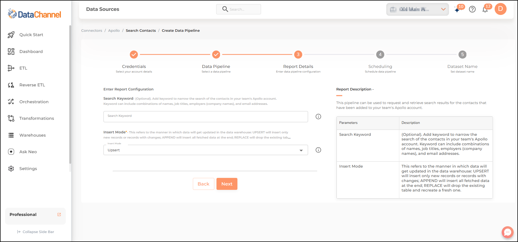The image size is (518, 242).
Task: Open the user avatar D menu
Action: (501, 9)
